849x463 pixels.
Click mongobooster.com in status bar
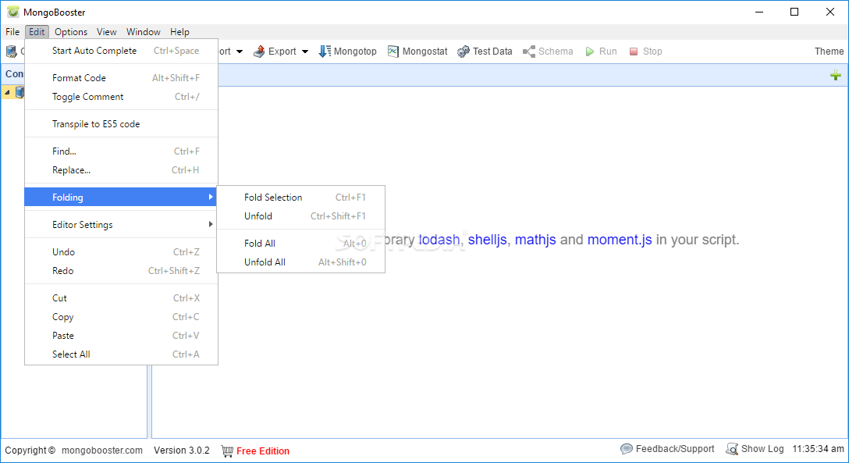click(x=101, y=451)
